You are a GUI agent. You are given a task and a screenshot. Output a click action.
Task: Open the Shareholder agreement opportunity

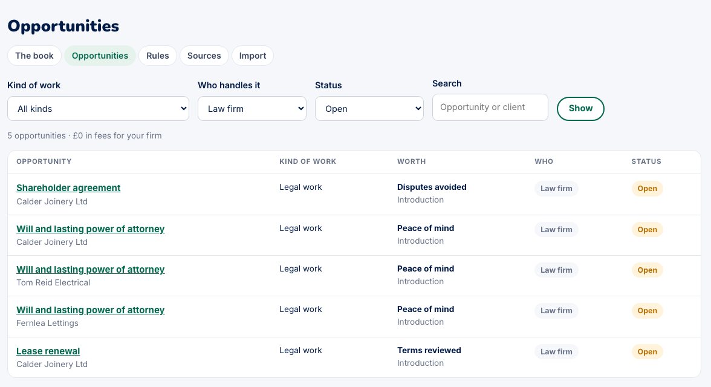click(x=68, y=188)
